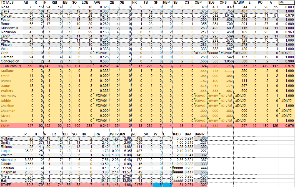Select the blue staff losses cell 10
This screenshot has width=295, height=187.
click(167, 185)
